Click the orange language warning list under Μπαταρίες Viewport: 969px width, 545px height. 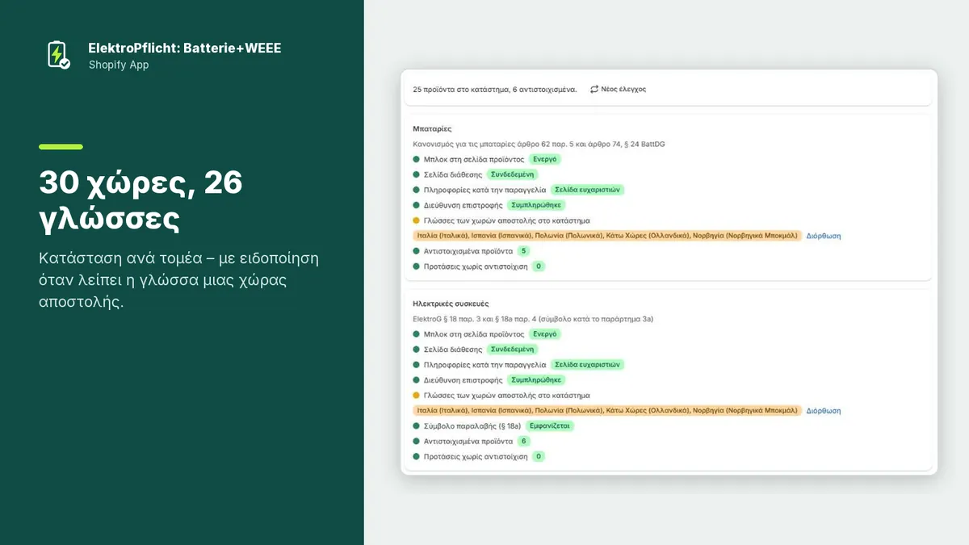click(606, 236)
